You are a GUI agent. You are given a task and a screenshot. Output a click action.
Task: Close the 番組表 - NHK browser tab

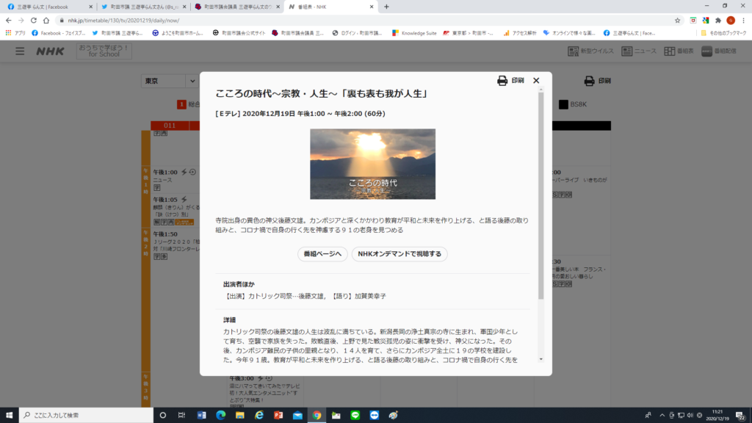[372, 7]
